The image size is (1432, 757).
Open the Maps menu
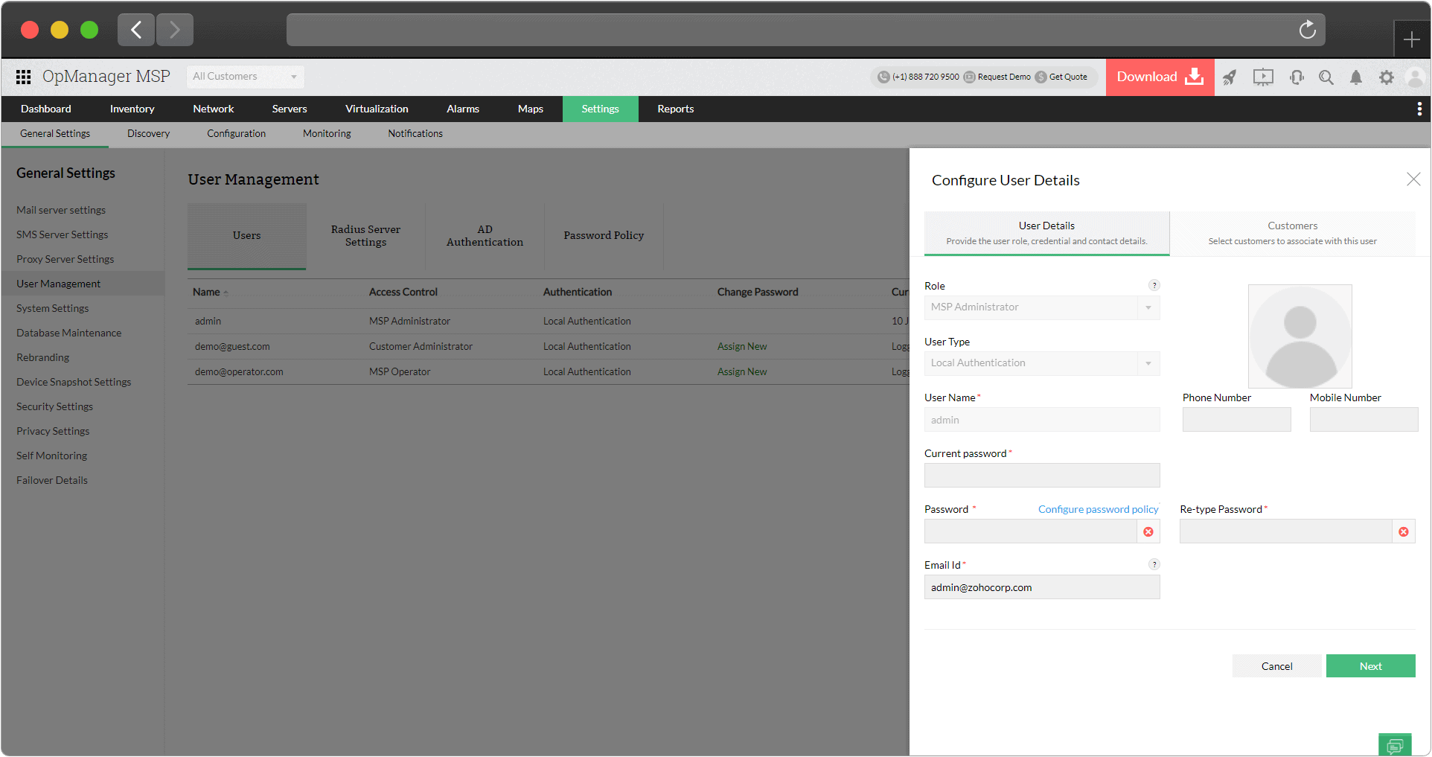coord(531,109)
